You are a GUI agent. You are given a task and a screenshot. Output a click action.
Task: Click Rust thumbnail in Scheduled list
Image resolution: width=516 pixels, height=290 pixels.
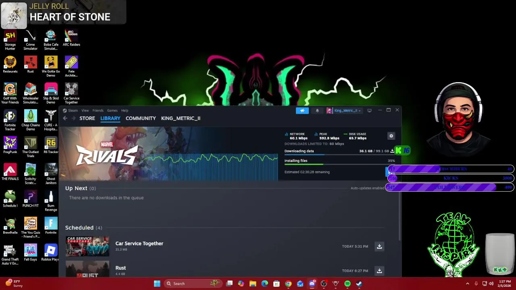click(x=87, y=269)
